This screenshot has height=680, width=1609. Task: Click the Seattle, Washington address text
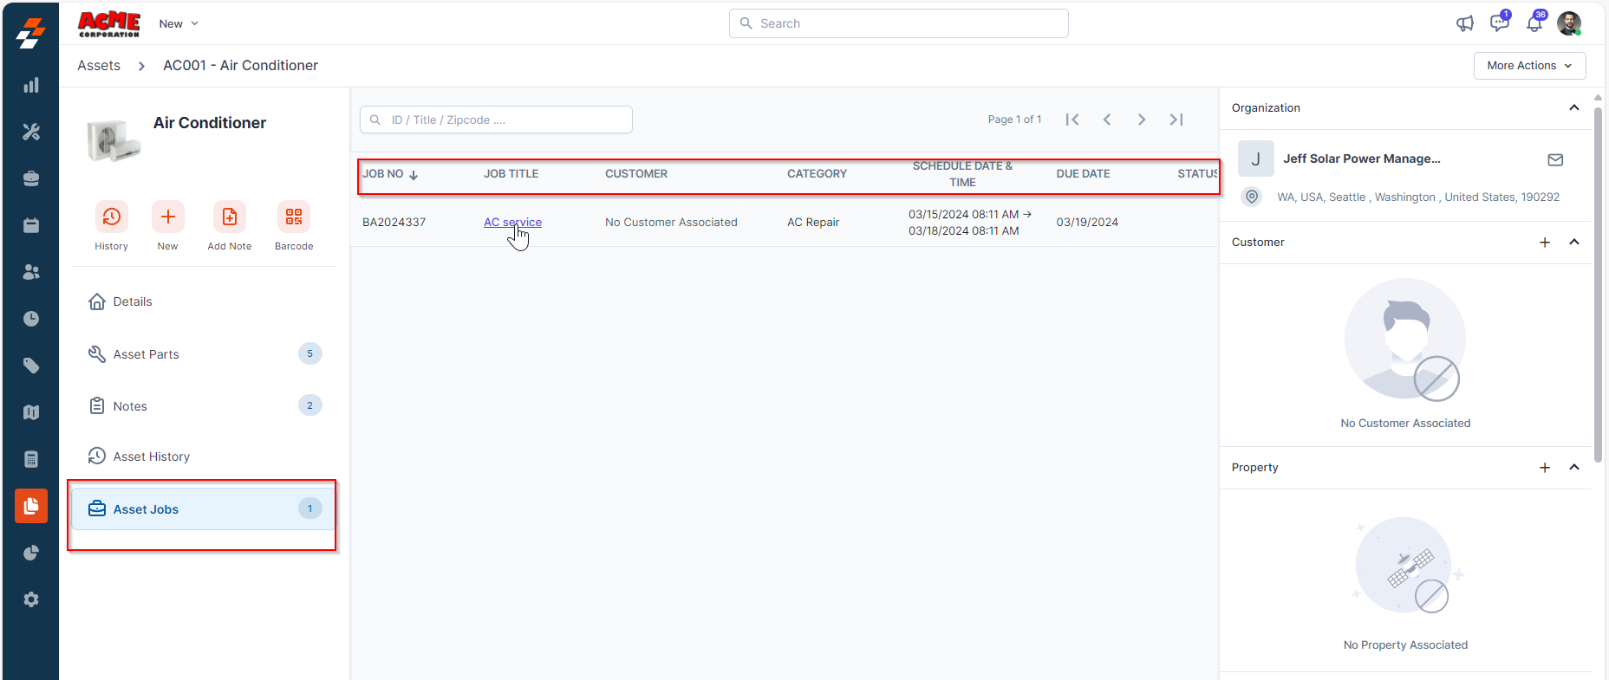(1418, 198)
